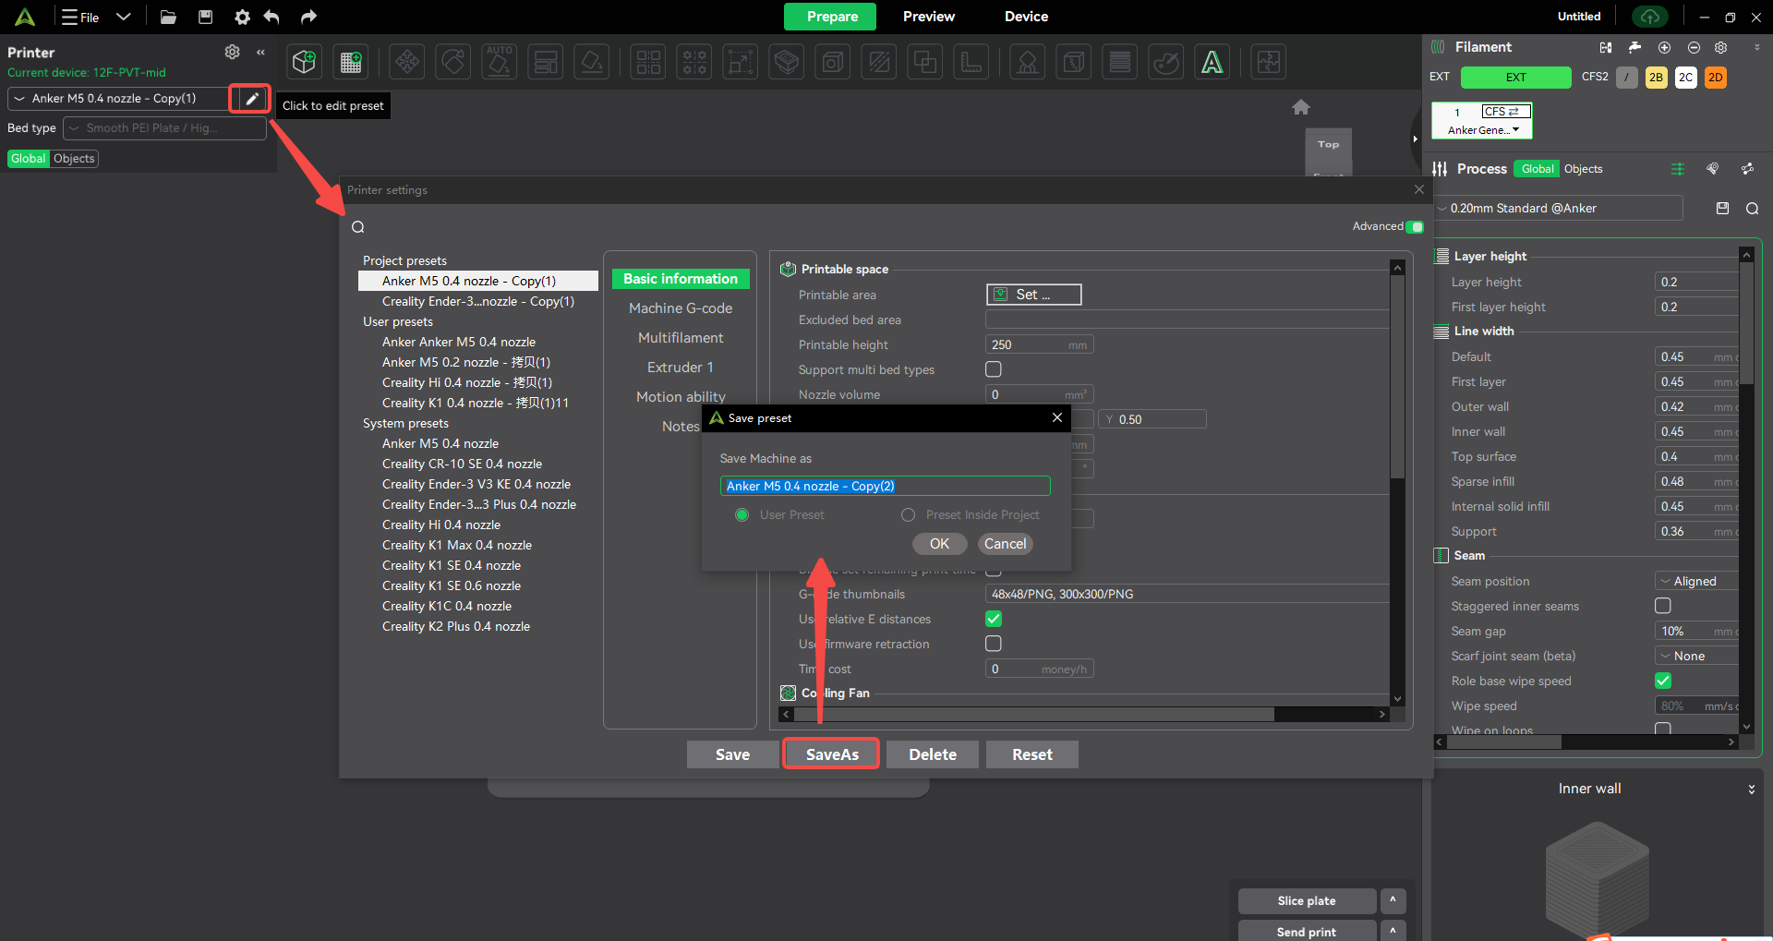Open the Prepare tab
The image size is (1773, 941).
(x=832, y=17)
